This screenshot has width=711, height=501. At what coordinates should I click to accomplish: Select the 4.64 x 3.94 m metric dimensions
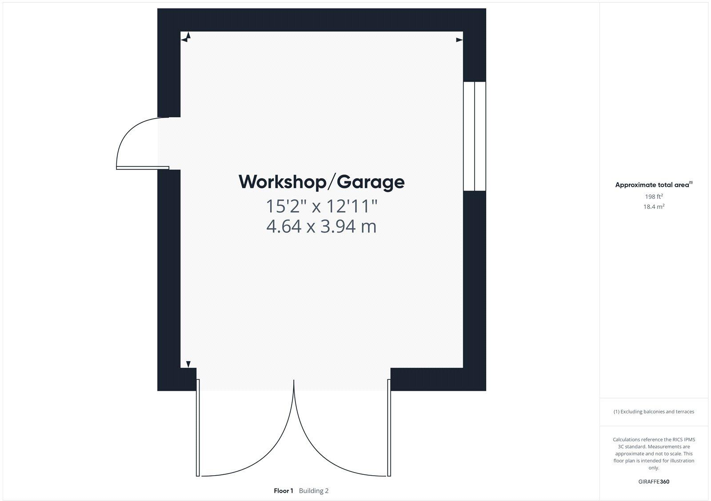[x=322, y=227]
